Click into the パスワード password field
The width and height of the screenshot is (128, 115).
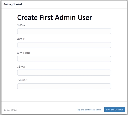pos(64,45)
